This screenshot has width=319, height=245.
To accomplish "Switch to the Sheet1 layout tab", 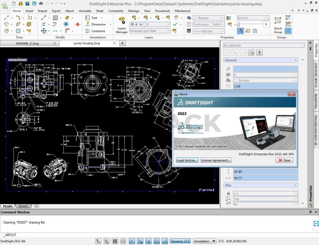I will coord(24,206).
